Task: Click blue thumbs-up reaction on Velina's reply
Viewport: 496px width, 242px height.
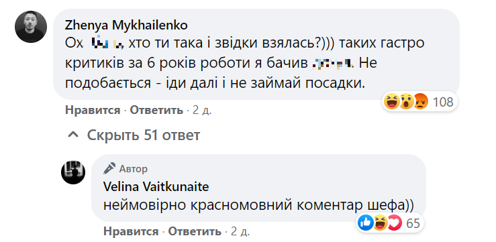Action: (365, 223)
